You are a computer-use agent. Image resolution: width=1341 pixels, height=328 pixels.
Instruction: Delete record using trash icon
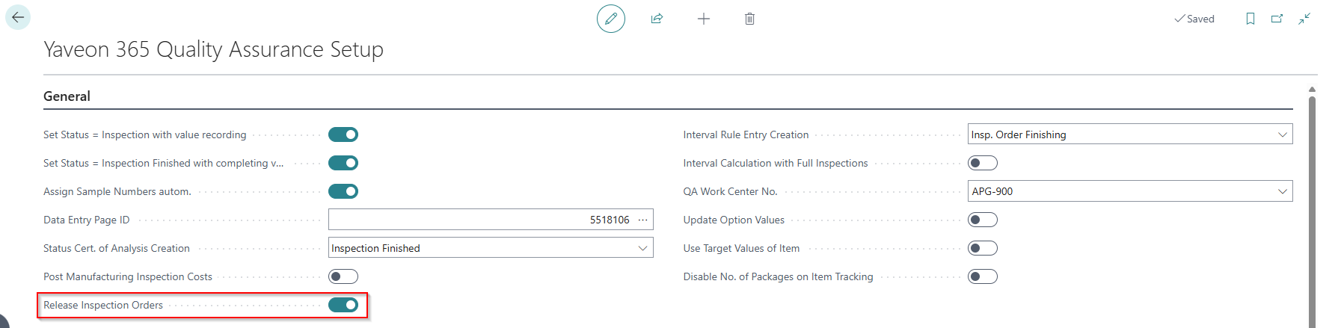pos(749,19)
